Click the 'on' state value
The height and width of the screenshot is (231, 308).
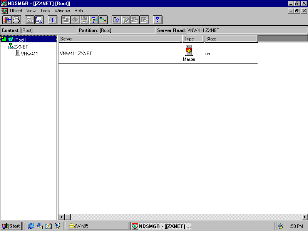(x=208, y=54)
